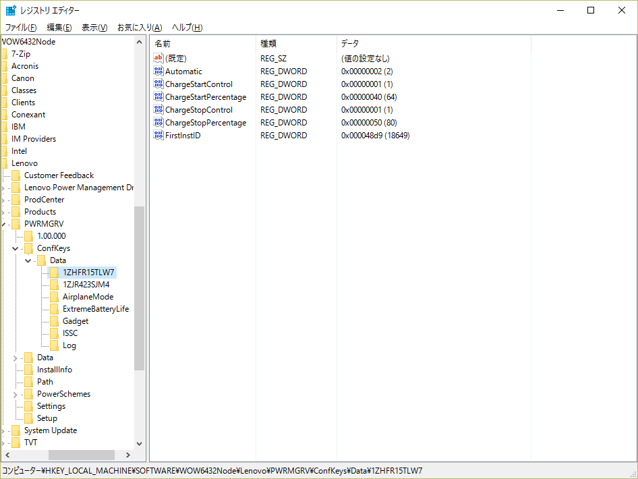This screenshot has height=479, width=638.
Task: Select the IM Providers key
Action: (x=34, y=139)
